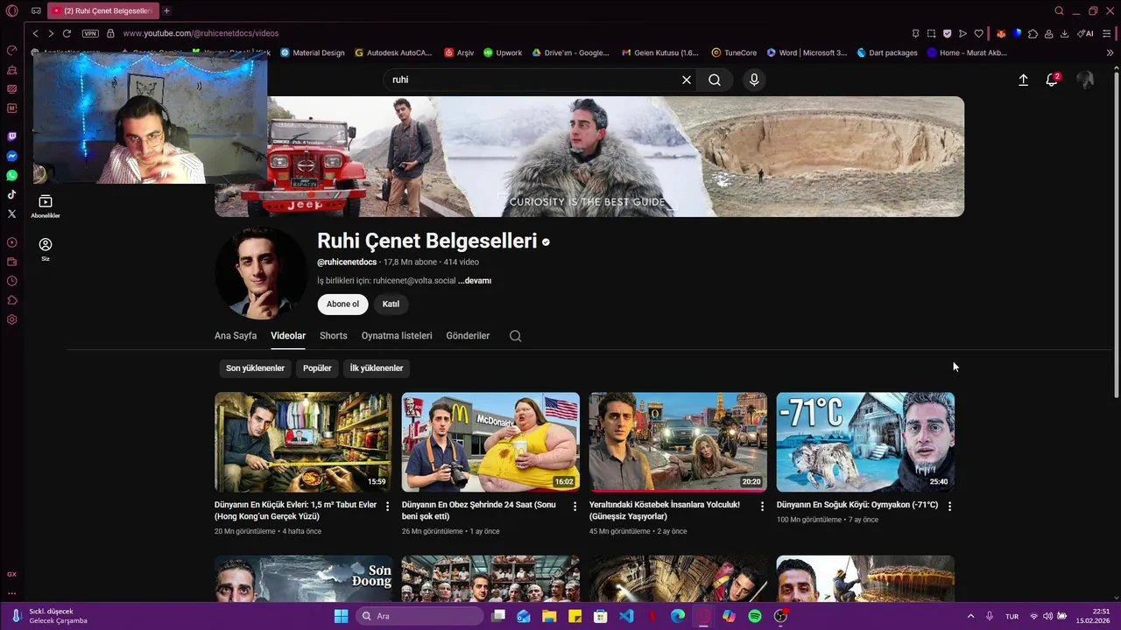Open Windows Start button on taskbar
Image resolution: width=1121 pixels, height=630 pixels.
341,616
